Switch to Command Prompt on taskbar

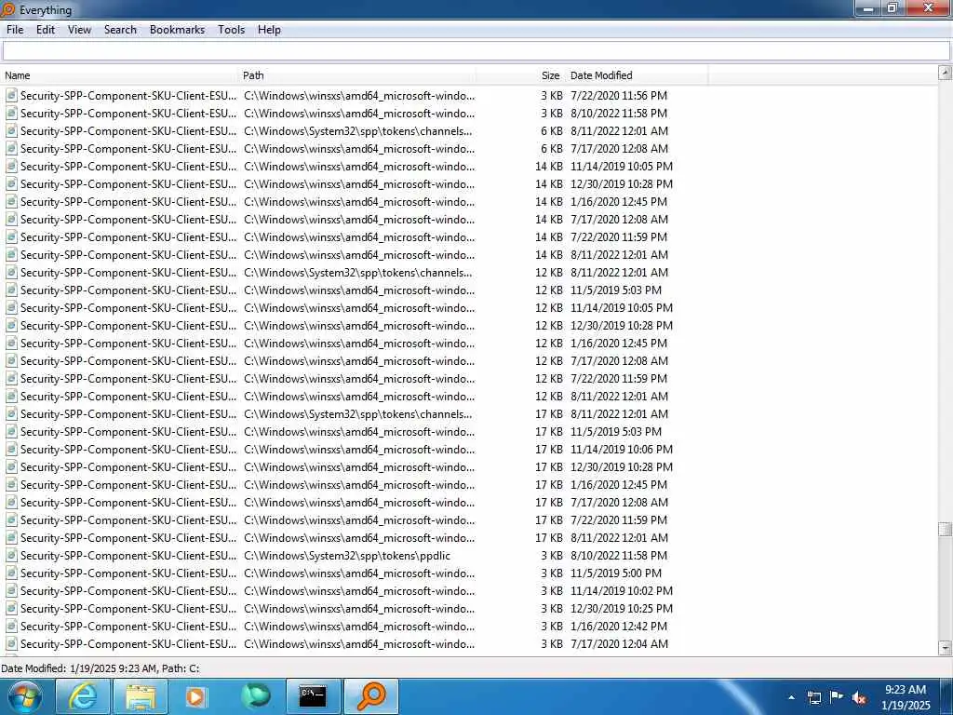click(x=313, y=696)
